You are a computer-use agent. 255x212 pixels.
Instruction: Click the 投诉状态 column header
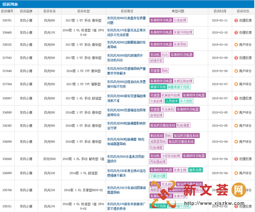click(x=243, y=11)
